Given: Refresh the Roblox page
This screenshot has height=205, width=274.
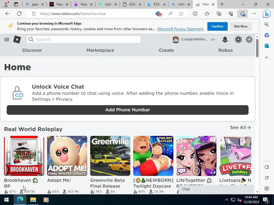Looking at the screenshot, I should click(x=19, y=14).
